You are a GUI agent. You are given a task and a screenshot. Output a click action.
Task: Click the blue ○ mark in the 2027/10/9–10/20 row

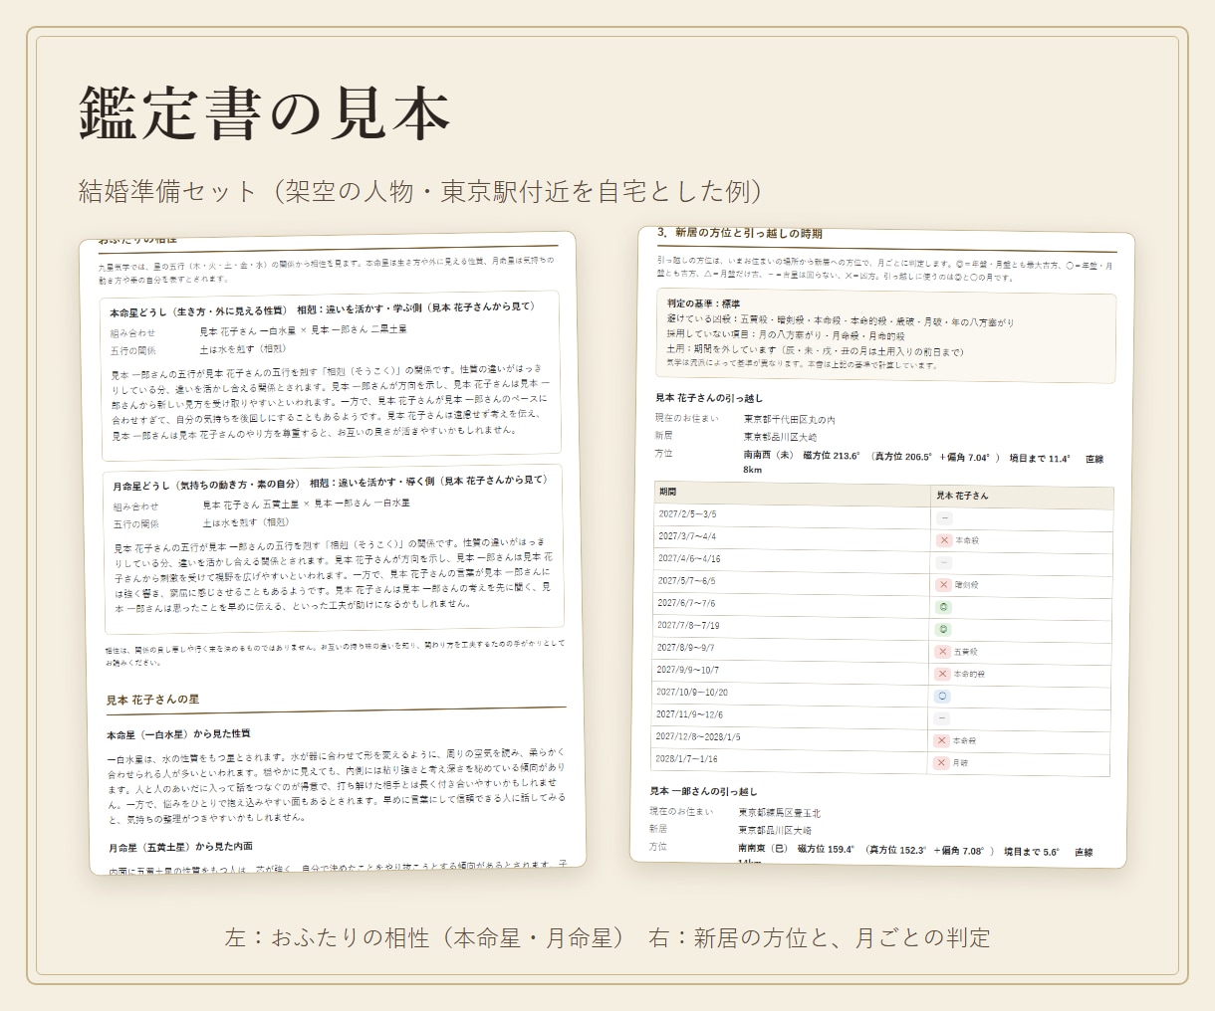tap(942, 696)
